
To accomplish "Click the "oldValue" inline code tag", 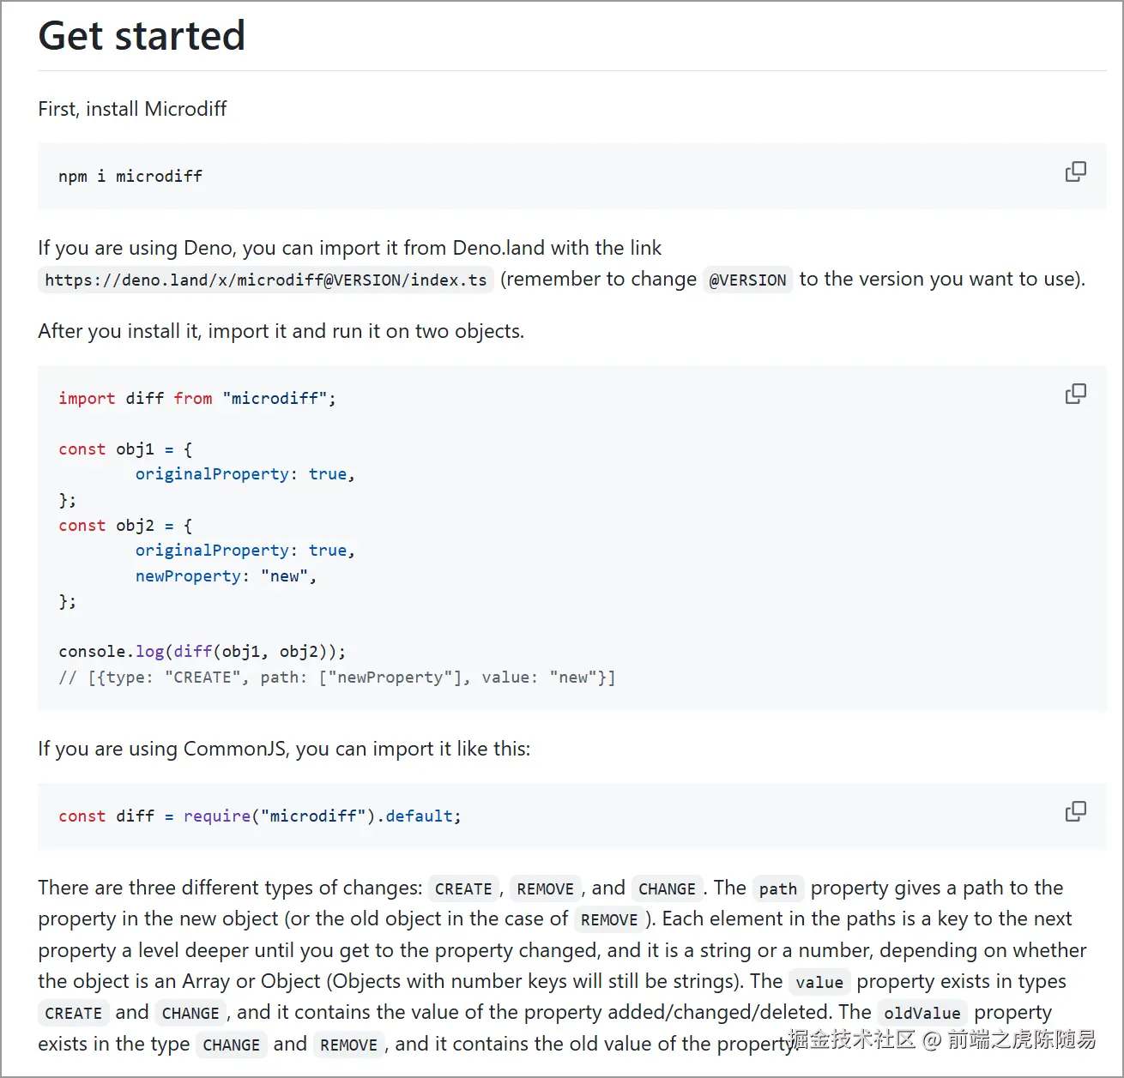I will (922, 1014).
